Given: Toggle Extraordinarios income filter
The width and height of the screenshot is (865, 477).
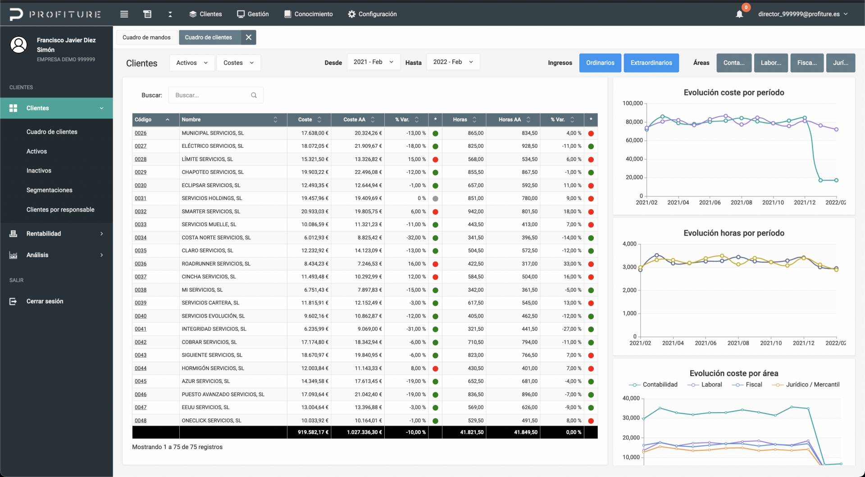Looking at the screenshot, I should (x=651, y=63).
